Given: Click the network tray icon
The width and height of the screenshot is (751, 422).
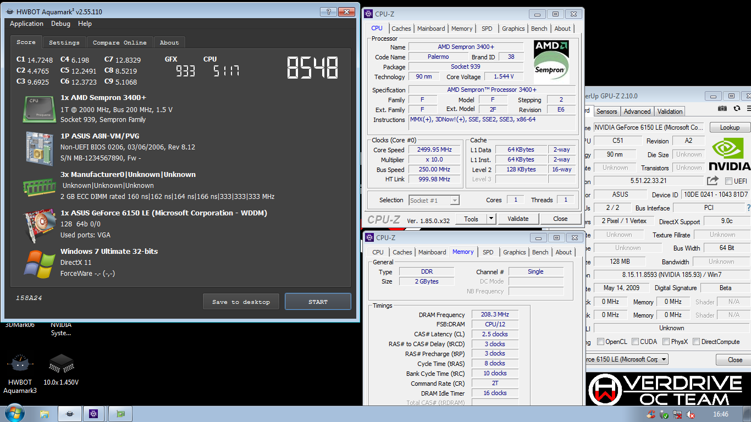Looking at the screenshot, I should point(677,415).
